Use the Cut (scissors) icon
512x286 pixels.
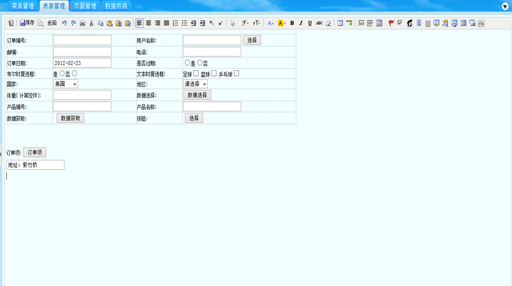point(91,23)
